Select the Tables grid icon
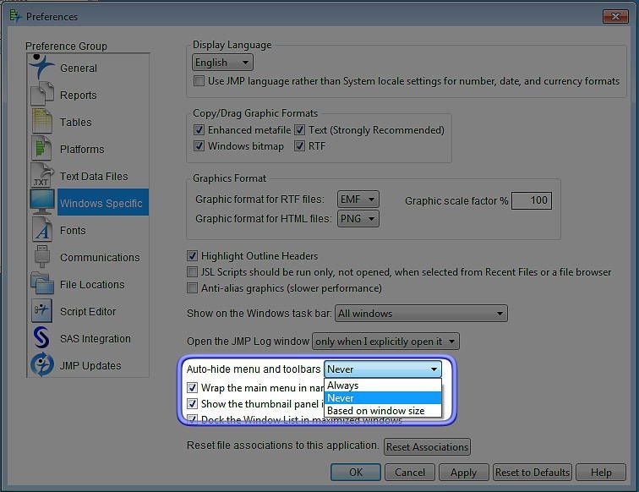 (x=42, y=122)
